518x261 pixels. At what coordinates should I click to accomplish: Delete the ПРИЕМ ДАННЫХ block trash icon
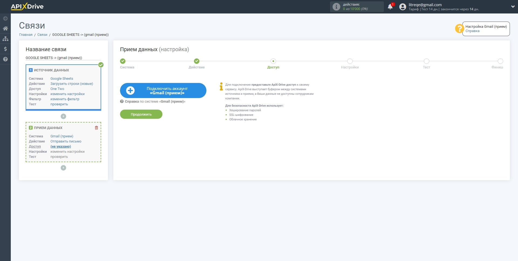pos(96,128)
